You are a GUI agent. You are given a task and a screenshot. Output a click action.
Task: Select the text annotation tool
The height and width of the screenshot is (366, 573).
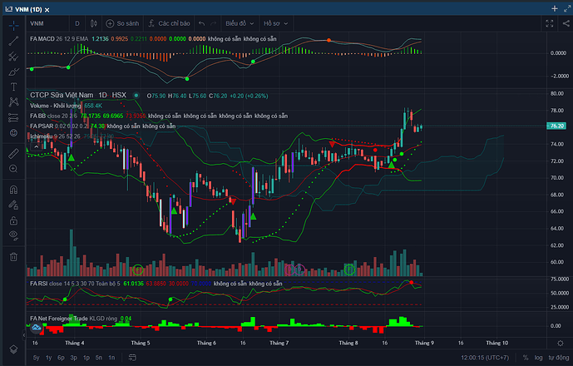(x=13, y=87)
